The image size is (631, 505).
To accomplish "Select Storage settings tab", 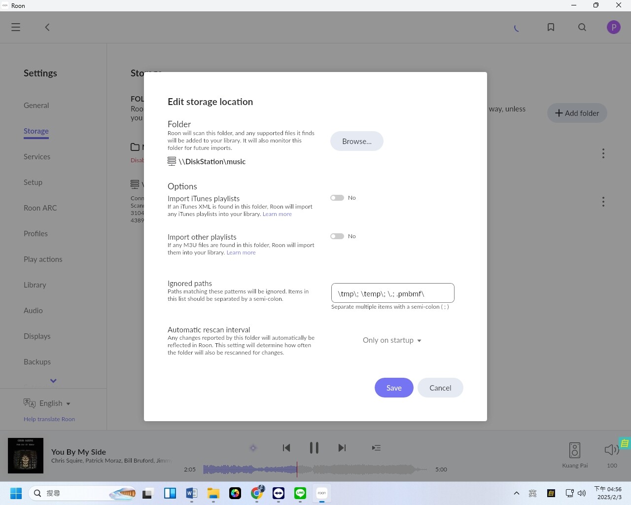I will [x=36, y=131].
